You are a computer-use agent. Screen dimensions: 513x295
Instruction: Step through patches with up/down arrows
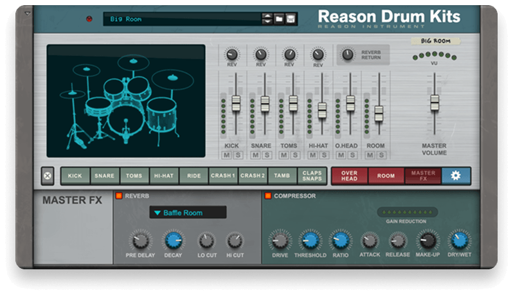click(267, 19)
